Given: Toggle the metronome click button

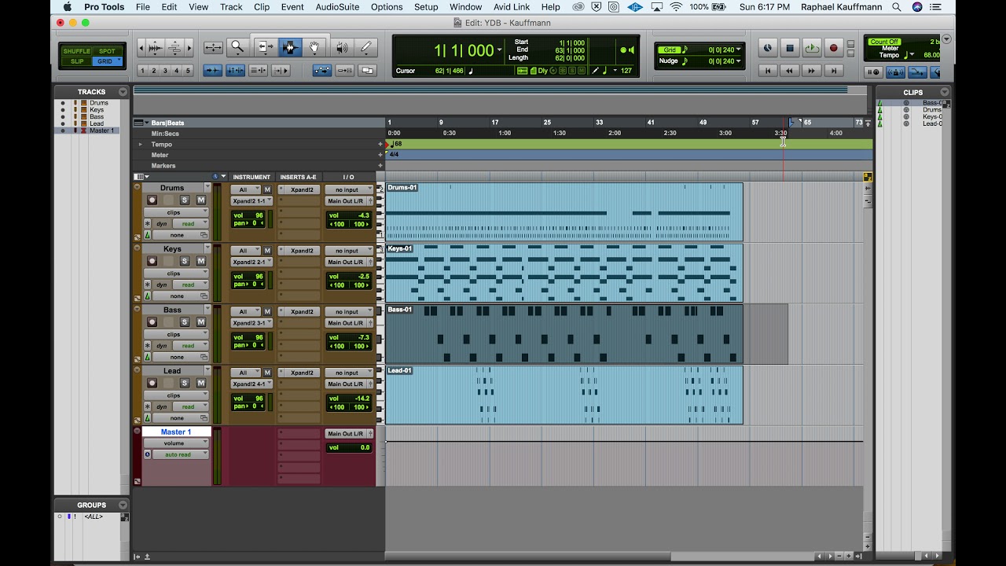Looking at the screenshot, I should (896, 72).
